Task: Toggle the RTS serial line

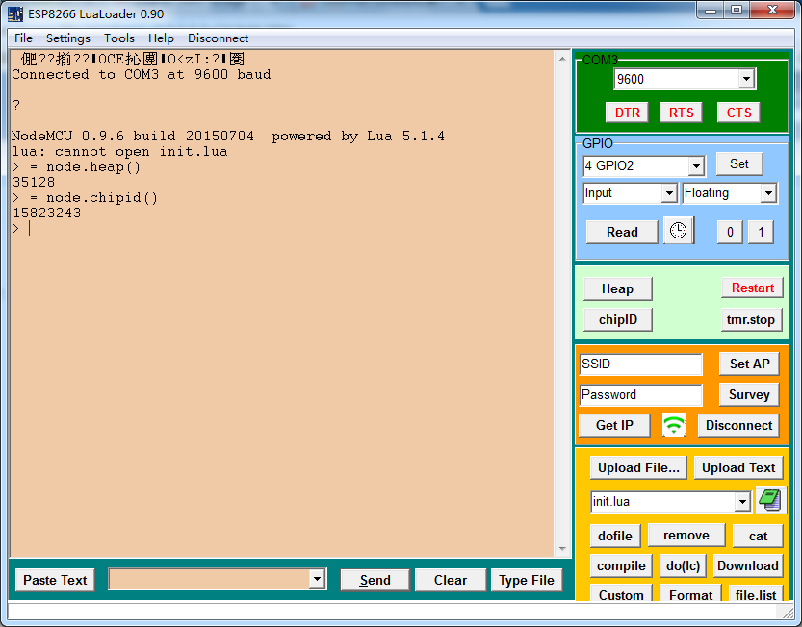Action: pos(681,112)
